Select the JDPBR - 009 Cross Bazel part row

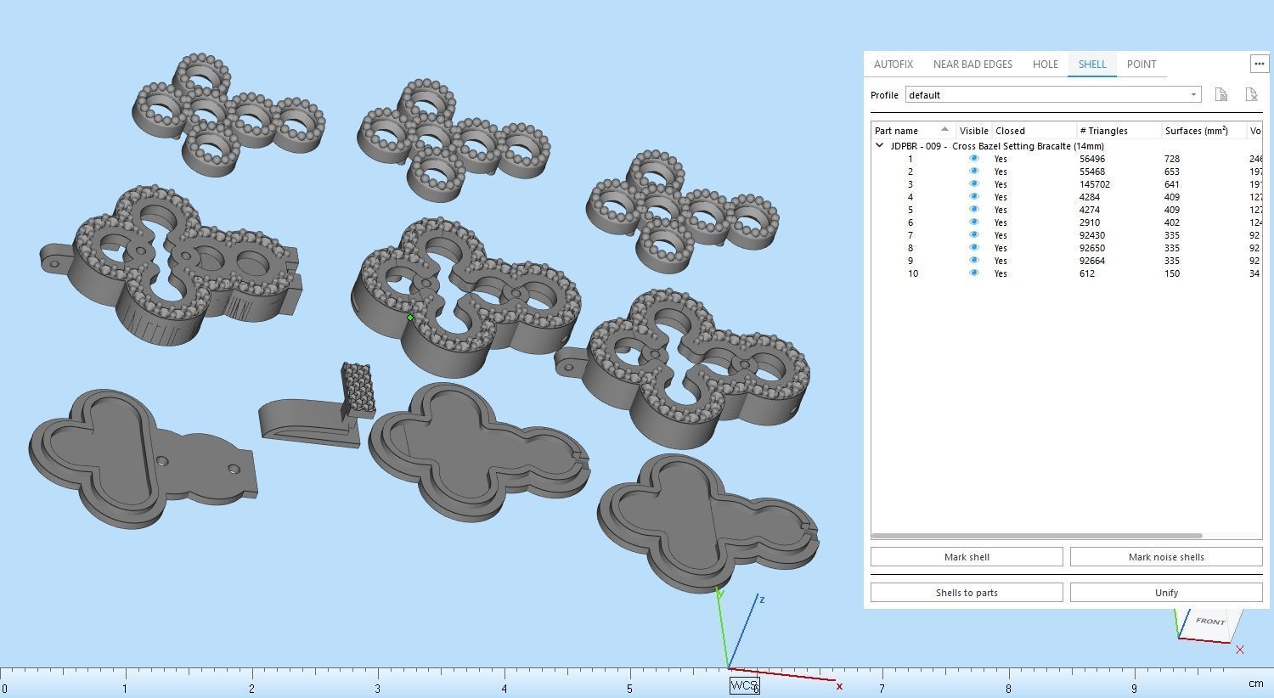coord(996,146)
